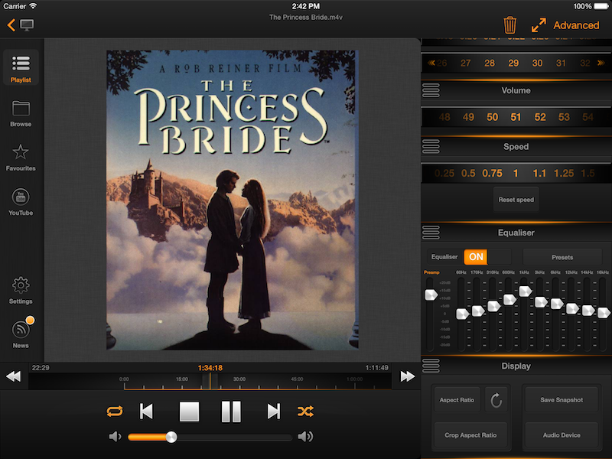The width and height of the screenshot is (612, 459).
Task: Open the Playlist sidebar item
Action: click(21, 68)
